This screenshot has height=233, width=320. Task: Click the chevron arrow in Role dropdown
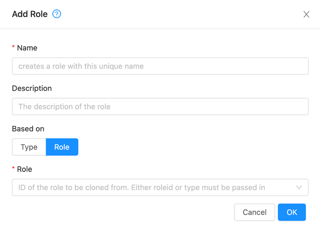[299, 187]
